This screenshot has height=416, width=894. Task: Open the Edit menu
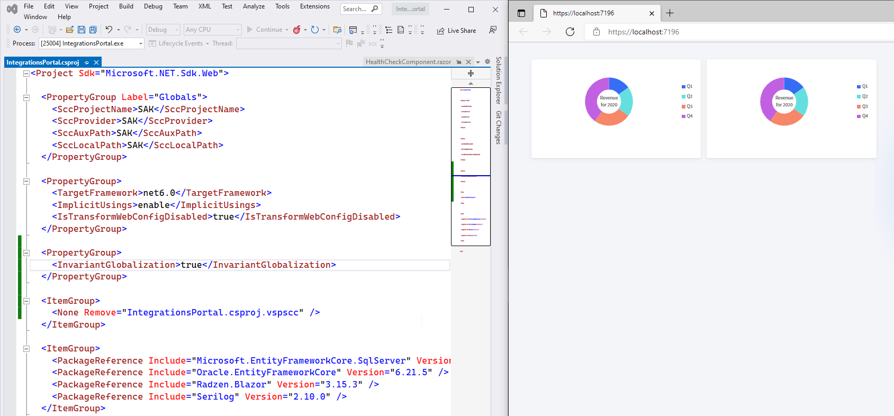49,6
